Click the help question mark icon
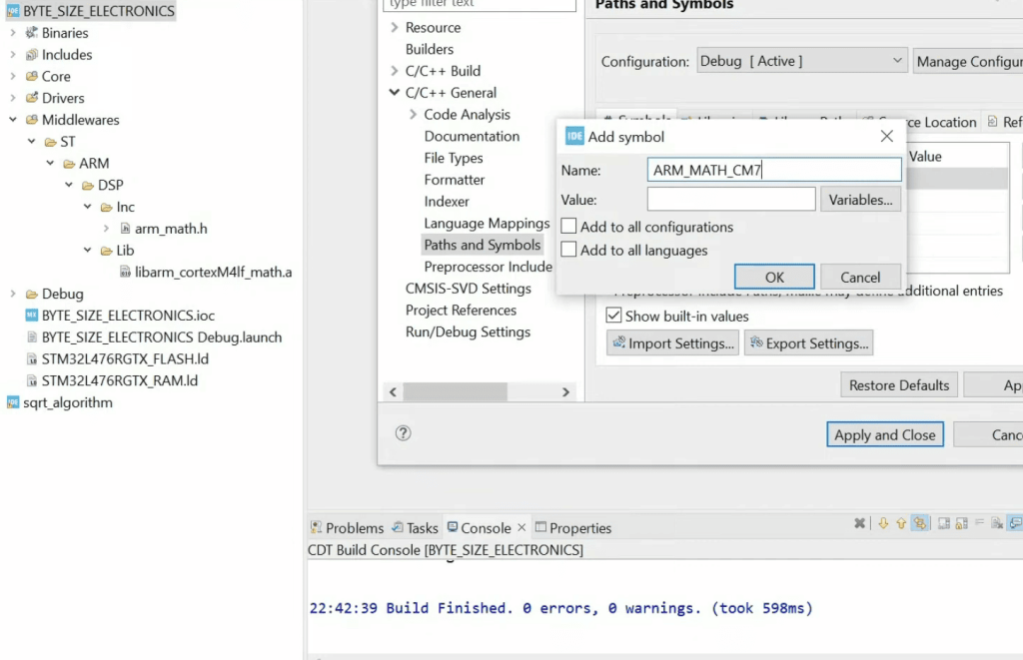This screenshot has width=1023, height=660. coord(403,433)
